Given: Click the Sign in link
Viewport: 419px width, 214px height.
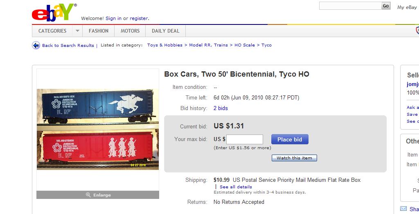Looking at the screenshot, I should [113, 18].
